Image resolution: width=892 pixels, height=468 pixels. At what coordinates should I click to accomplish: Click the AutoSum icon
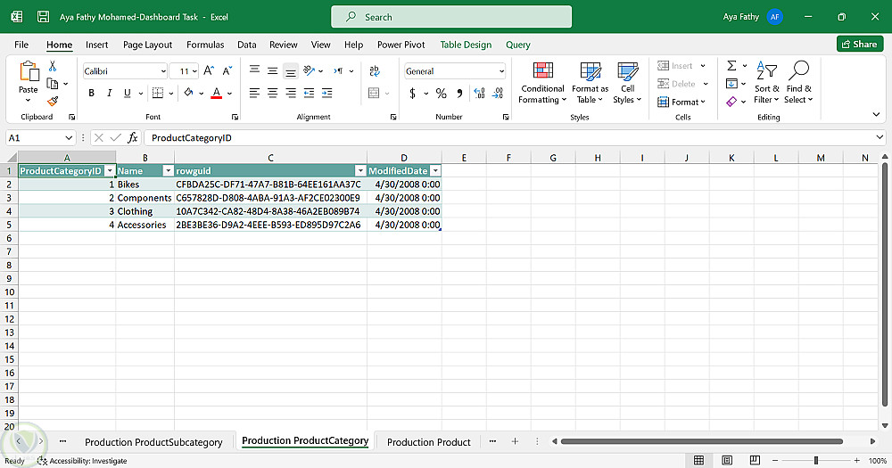[731, 66]
